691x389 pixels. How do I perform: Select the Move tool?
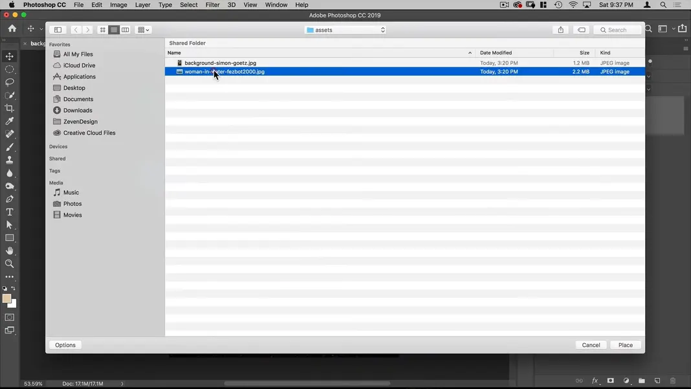9,56
